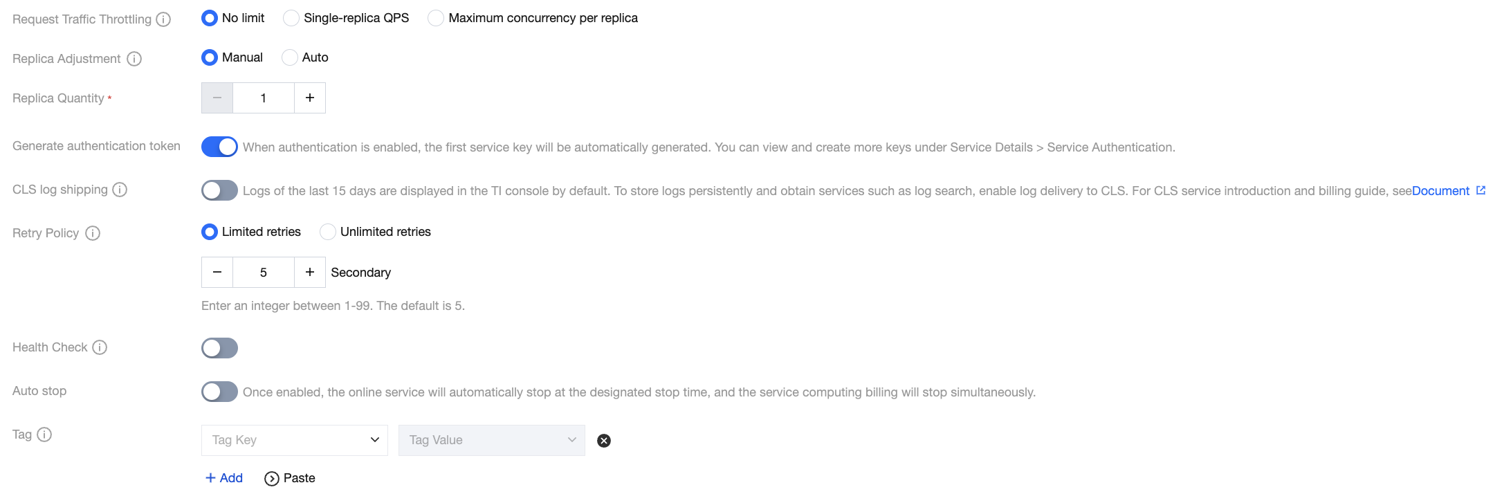This screenshot has height=494, width=1493.
Task: Click info icon beside Health Check
Action: coord(100,347)
